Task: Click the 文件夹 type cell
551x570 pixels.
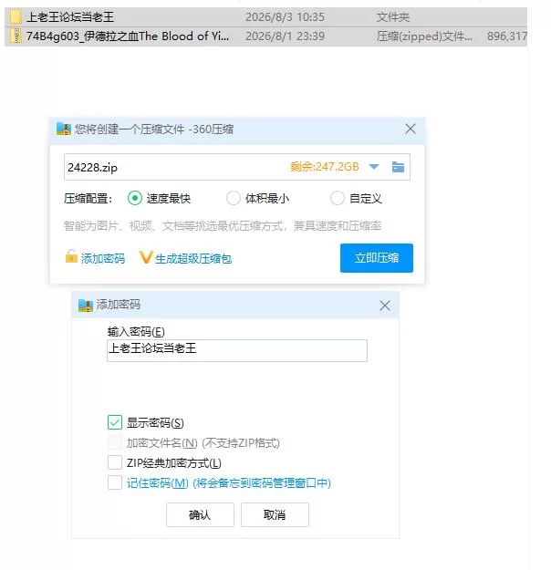Action: pos(393,17)
